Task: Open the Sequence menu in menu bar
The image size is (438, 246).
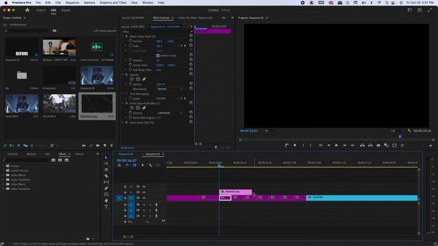Action: [x=72, y=3]
